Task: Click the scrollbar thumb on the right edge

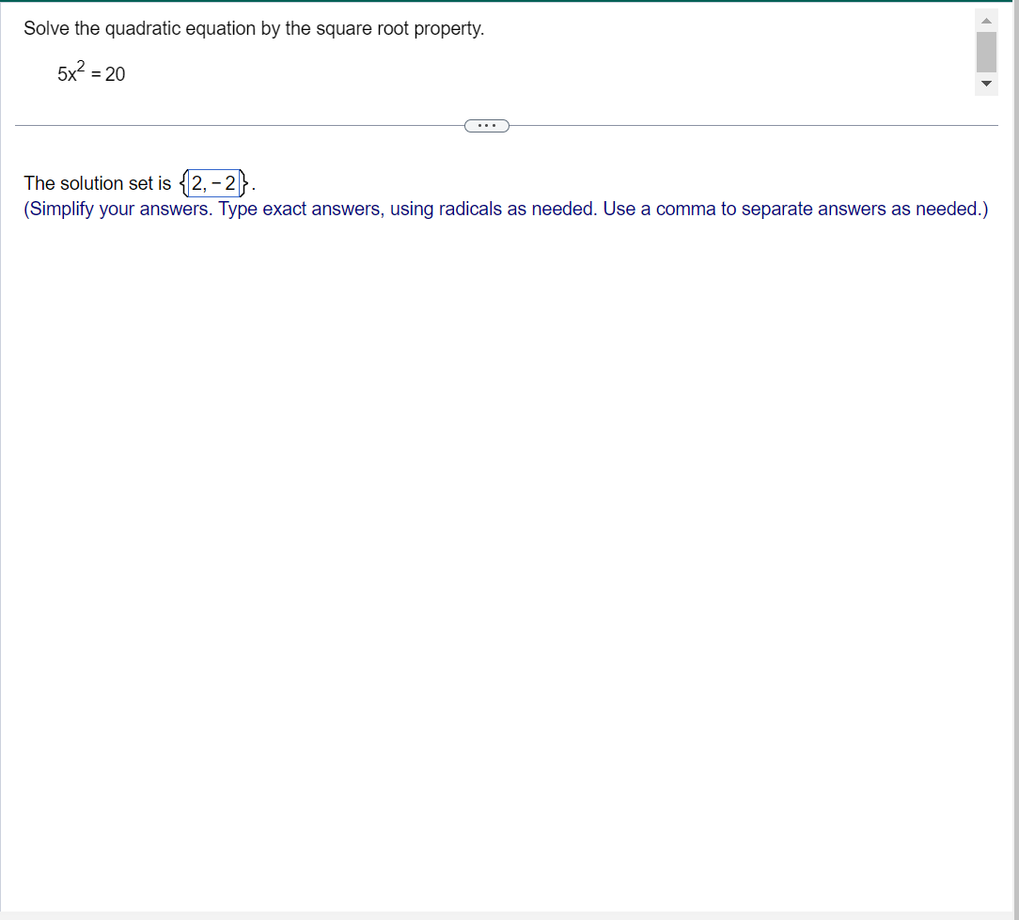Action: [x=985, y=52]
